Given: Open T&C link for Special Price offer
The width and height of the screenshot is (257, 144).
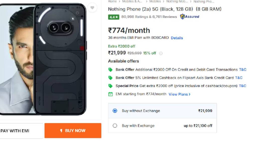Looking at the screenshot, I should (242, 86).
